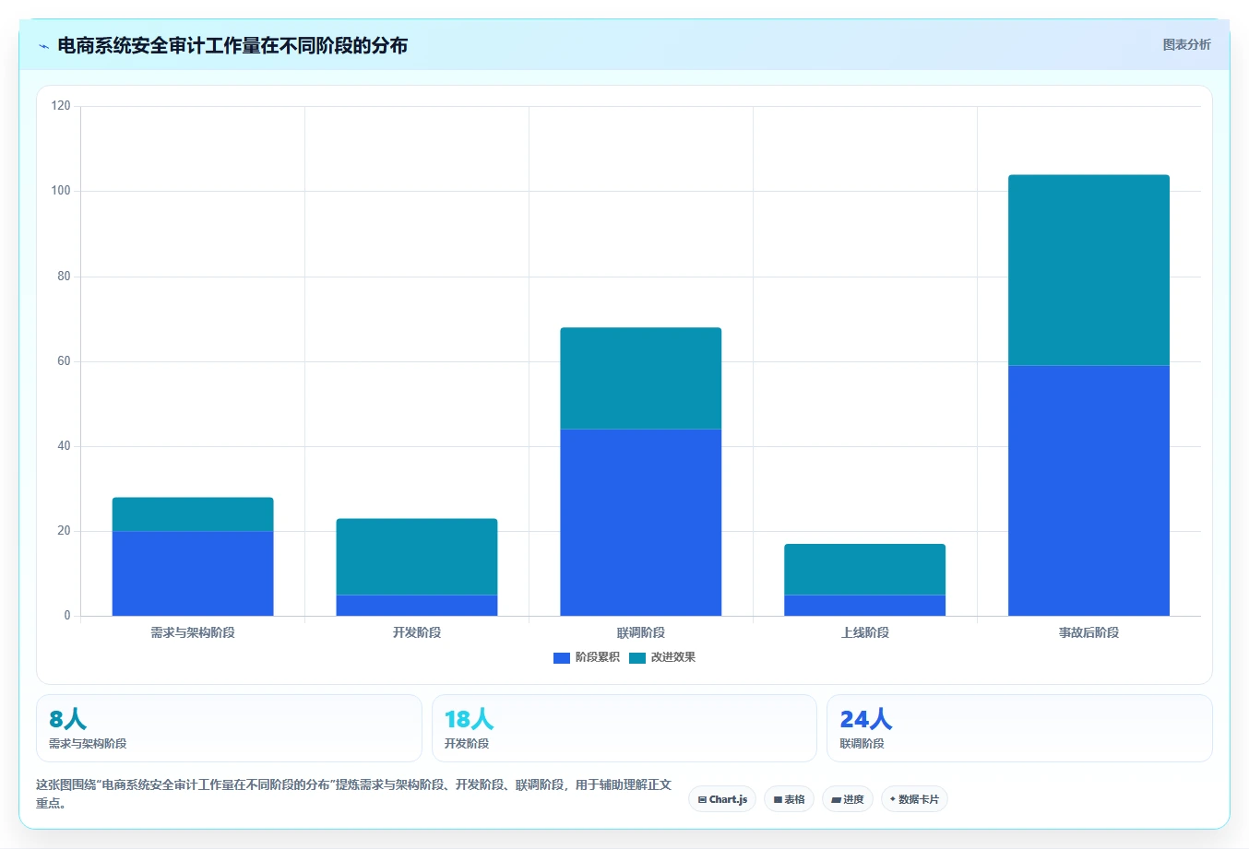Click the 需求与架构阶段 x-axis label
The image size is (1249, 849).
coord(193,632)
